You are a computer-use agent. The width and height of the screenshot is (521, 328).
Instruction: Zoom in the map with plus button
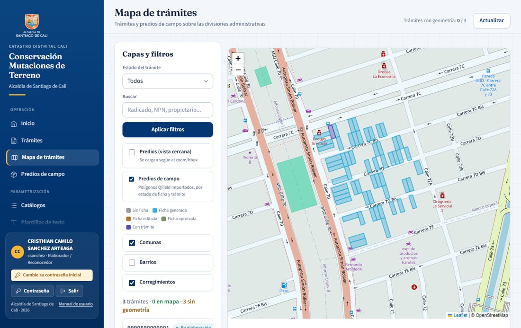(x=238, y=58)
